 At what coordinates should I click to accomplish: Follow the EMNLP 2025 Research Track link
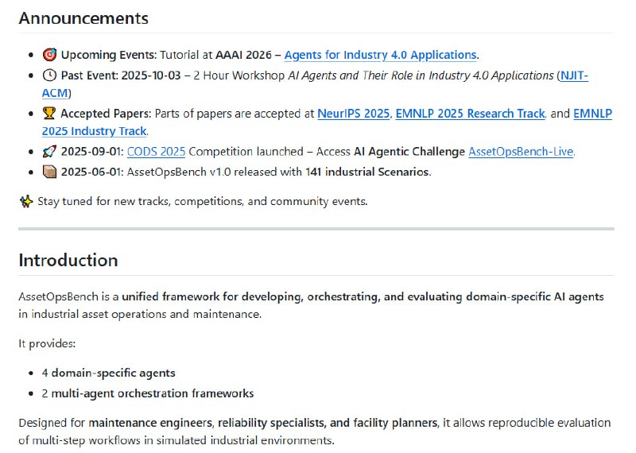tap(471, 114)
